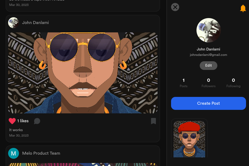Open notifications bell
This screenshot has height=166, width=249.
tap(243, 9)
